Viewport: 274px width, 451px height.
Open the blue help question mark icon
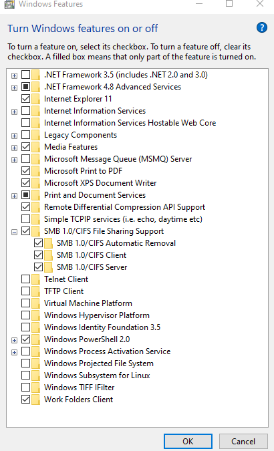(x=261, y=27)
